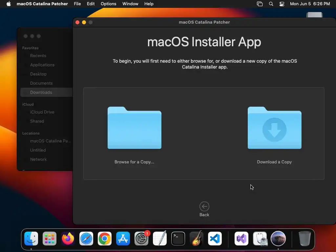This screenshot has width=336, height=252.
Task: Click the Browse for a Copy folder icon
Action: pos(134,128)
